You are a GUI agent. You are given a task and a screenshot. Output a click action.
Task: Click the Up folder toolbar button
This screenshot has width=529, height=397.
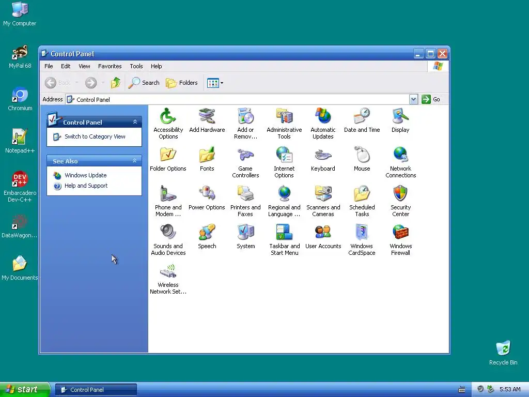(x=116, y=82)
